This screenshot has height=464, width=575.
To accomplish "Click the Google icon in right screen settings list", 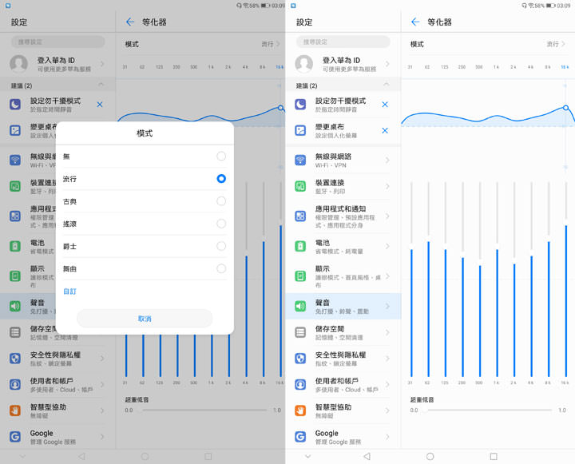I will click(x=300, y=437).
